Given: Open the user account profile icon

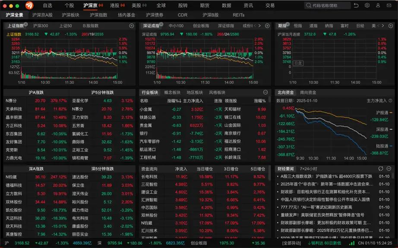Looking at the screenshot, I should coord(378,5).
